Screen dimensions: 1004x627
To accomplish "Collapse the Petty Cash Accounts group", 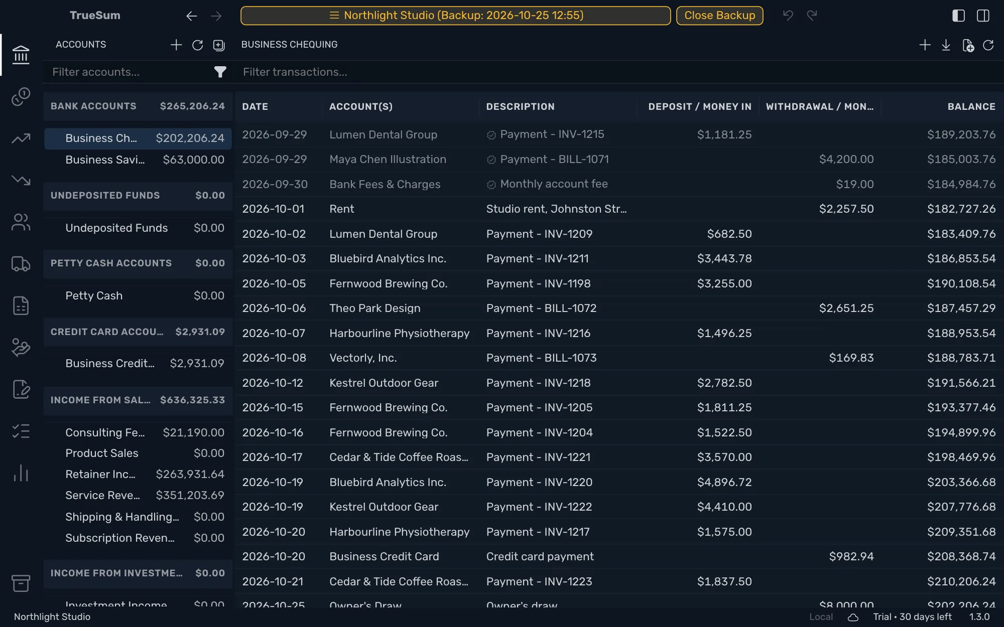I will tap(138, 263).
